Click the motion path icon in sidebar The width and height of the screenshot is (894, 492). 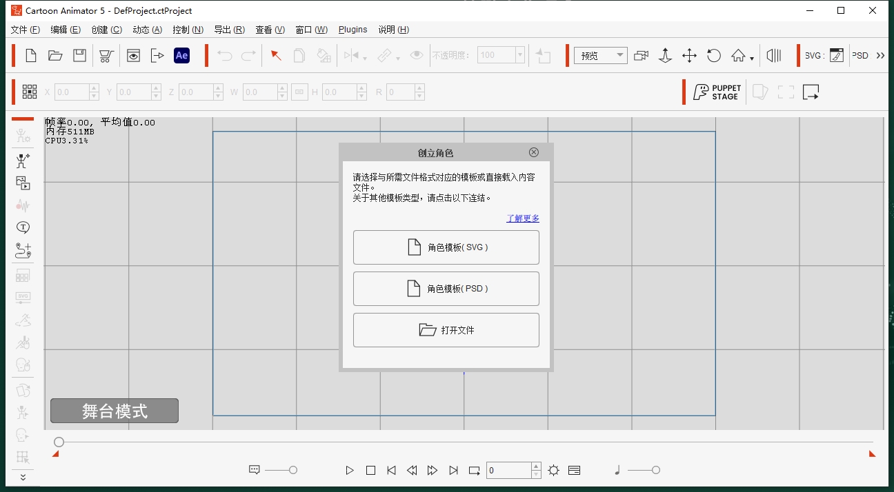tap(23, 251)
